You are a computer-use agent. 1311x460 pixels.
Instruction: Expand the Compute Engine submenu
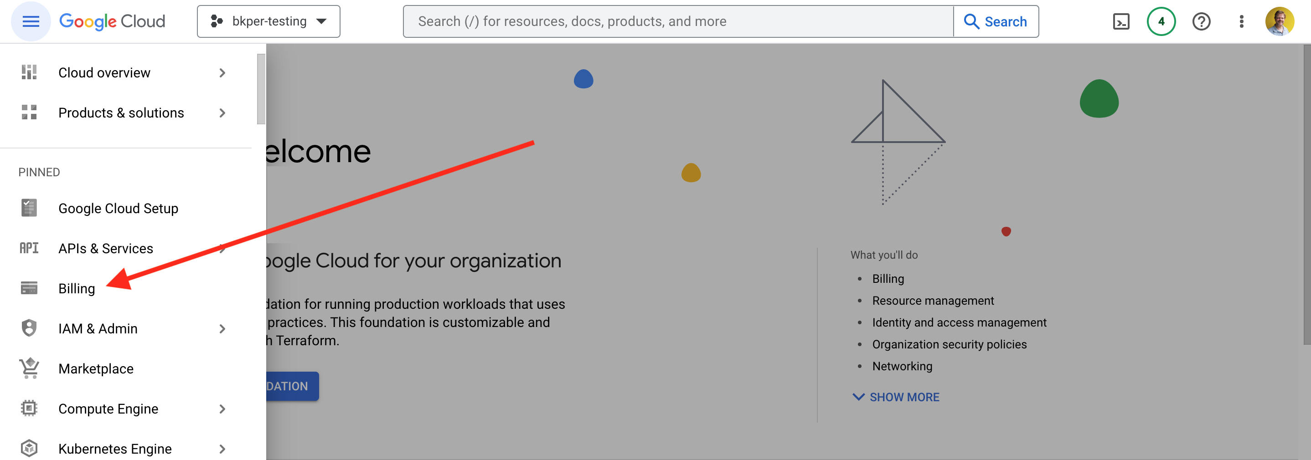click(x=222, y=408)
